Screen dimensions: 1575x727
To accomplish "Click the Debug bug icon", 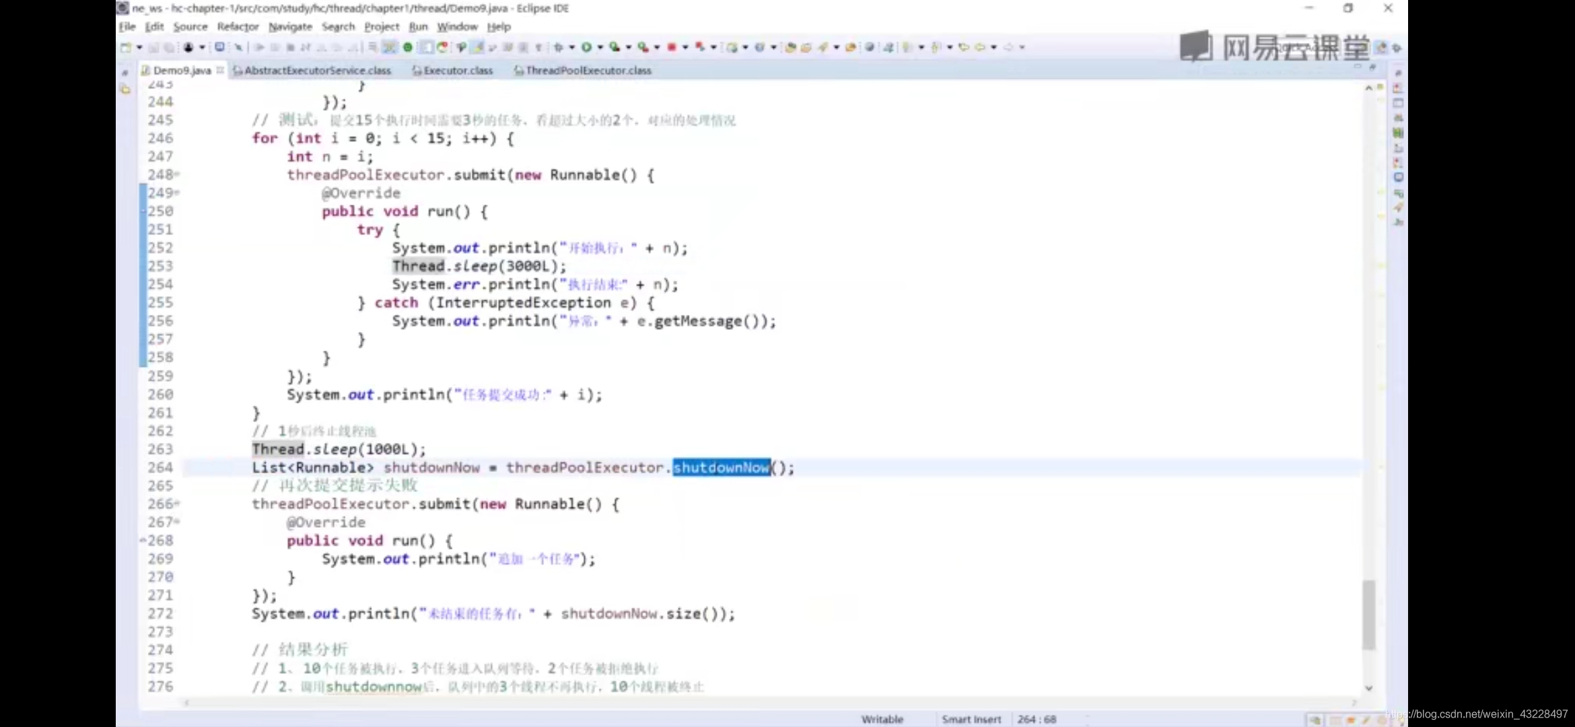I will (557, 47).
